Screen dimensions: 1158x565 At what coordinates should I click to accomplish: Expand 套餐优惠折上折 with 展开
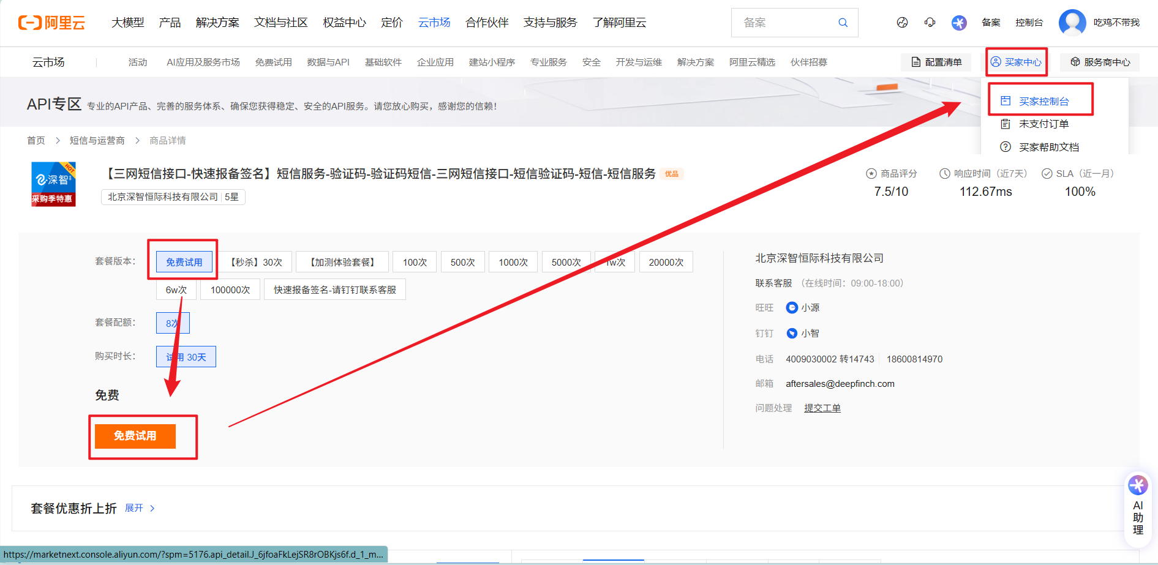(x=140, y=508)
